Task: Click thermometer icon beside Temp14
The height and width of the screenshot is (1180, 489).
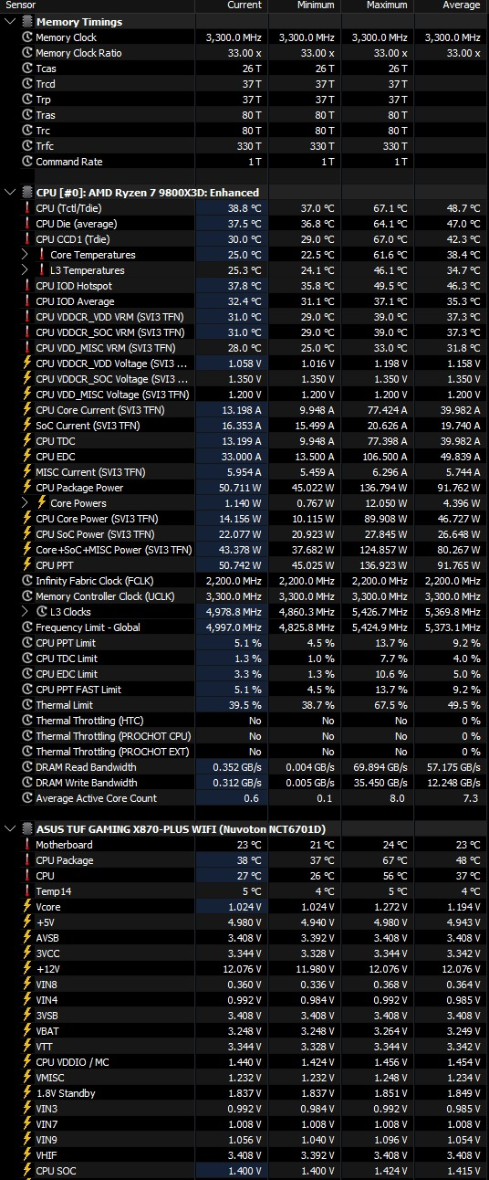Action: click(27, 891)
